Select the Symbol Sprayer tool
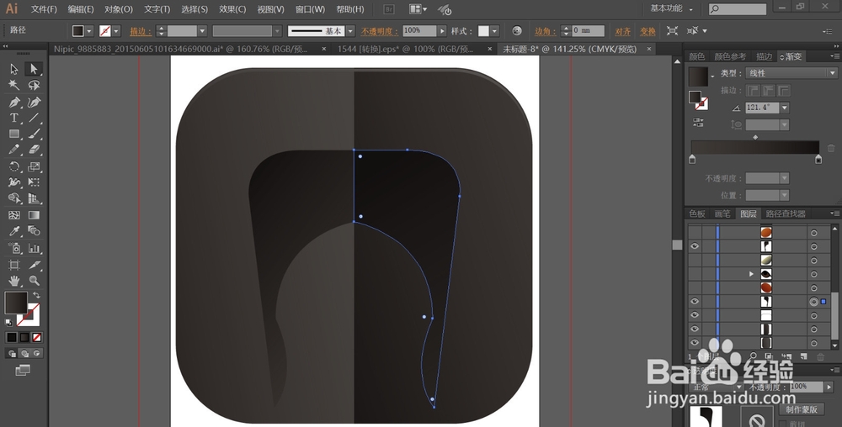 point(14,248)
